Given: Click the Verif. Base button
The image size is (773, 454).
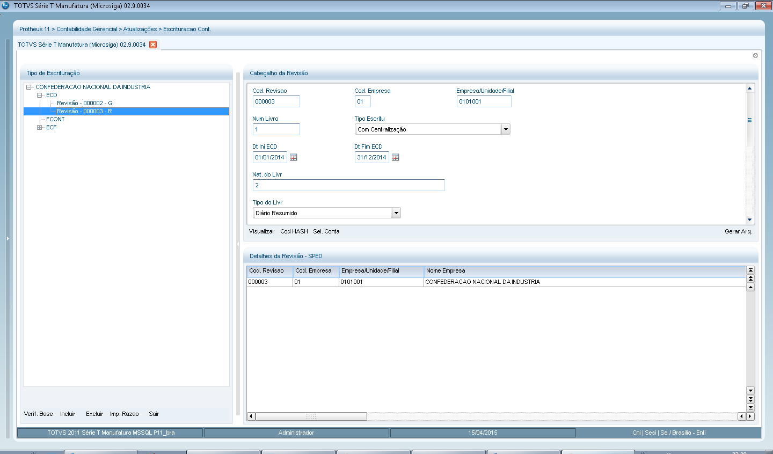Looking at the screenshot, I should click(x=39, y=414).
